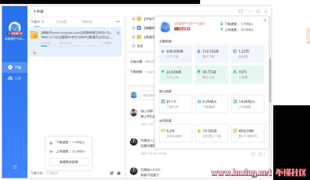The image size is (310, 180).
Task: Click the BT folder icon of the download task
Action: [x=34, y=35]
